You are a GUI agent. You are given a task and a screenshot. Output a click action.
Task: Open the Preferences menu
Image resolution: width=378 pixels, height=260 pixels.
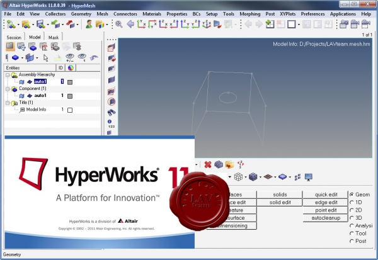[x=312, y=14]
